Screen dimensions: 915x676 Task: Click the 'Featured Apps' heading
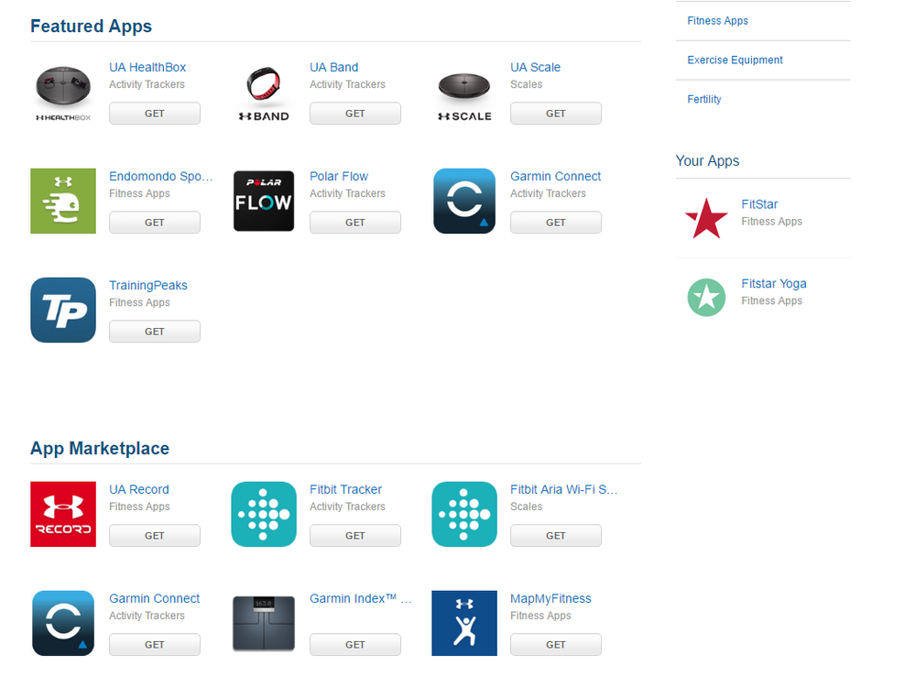click(91, 27)
